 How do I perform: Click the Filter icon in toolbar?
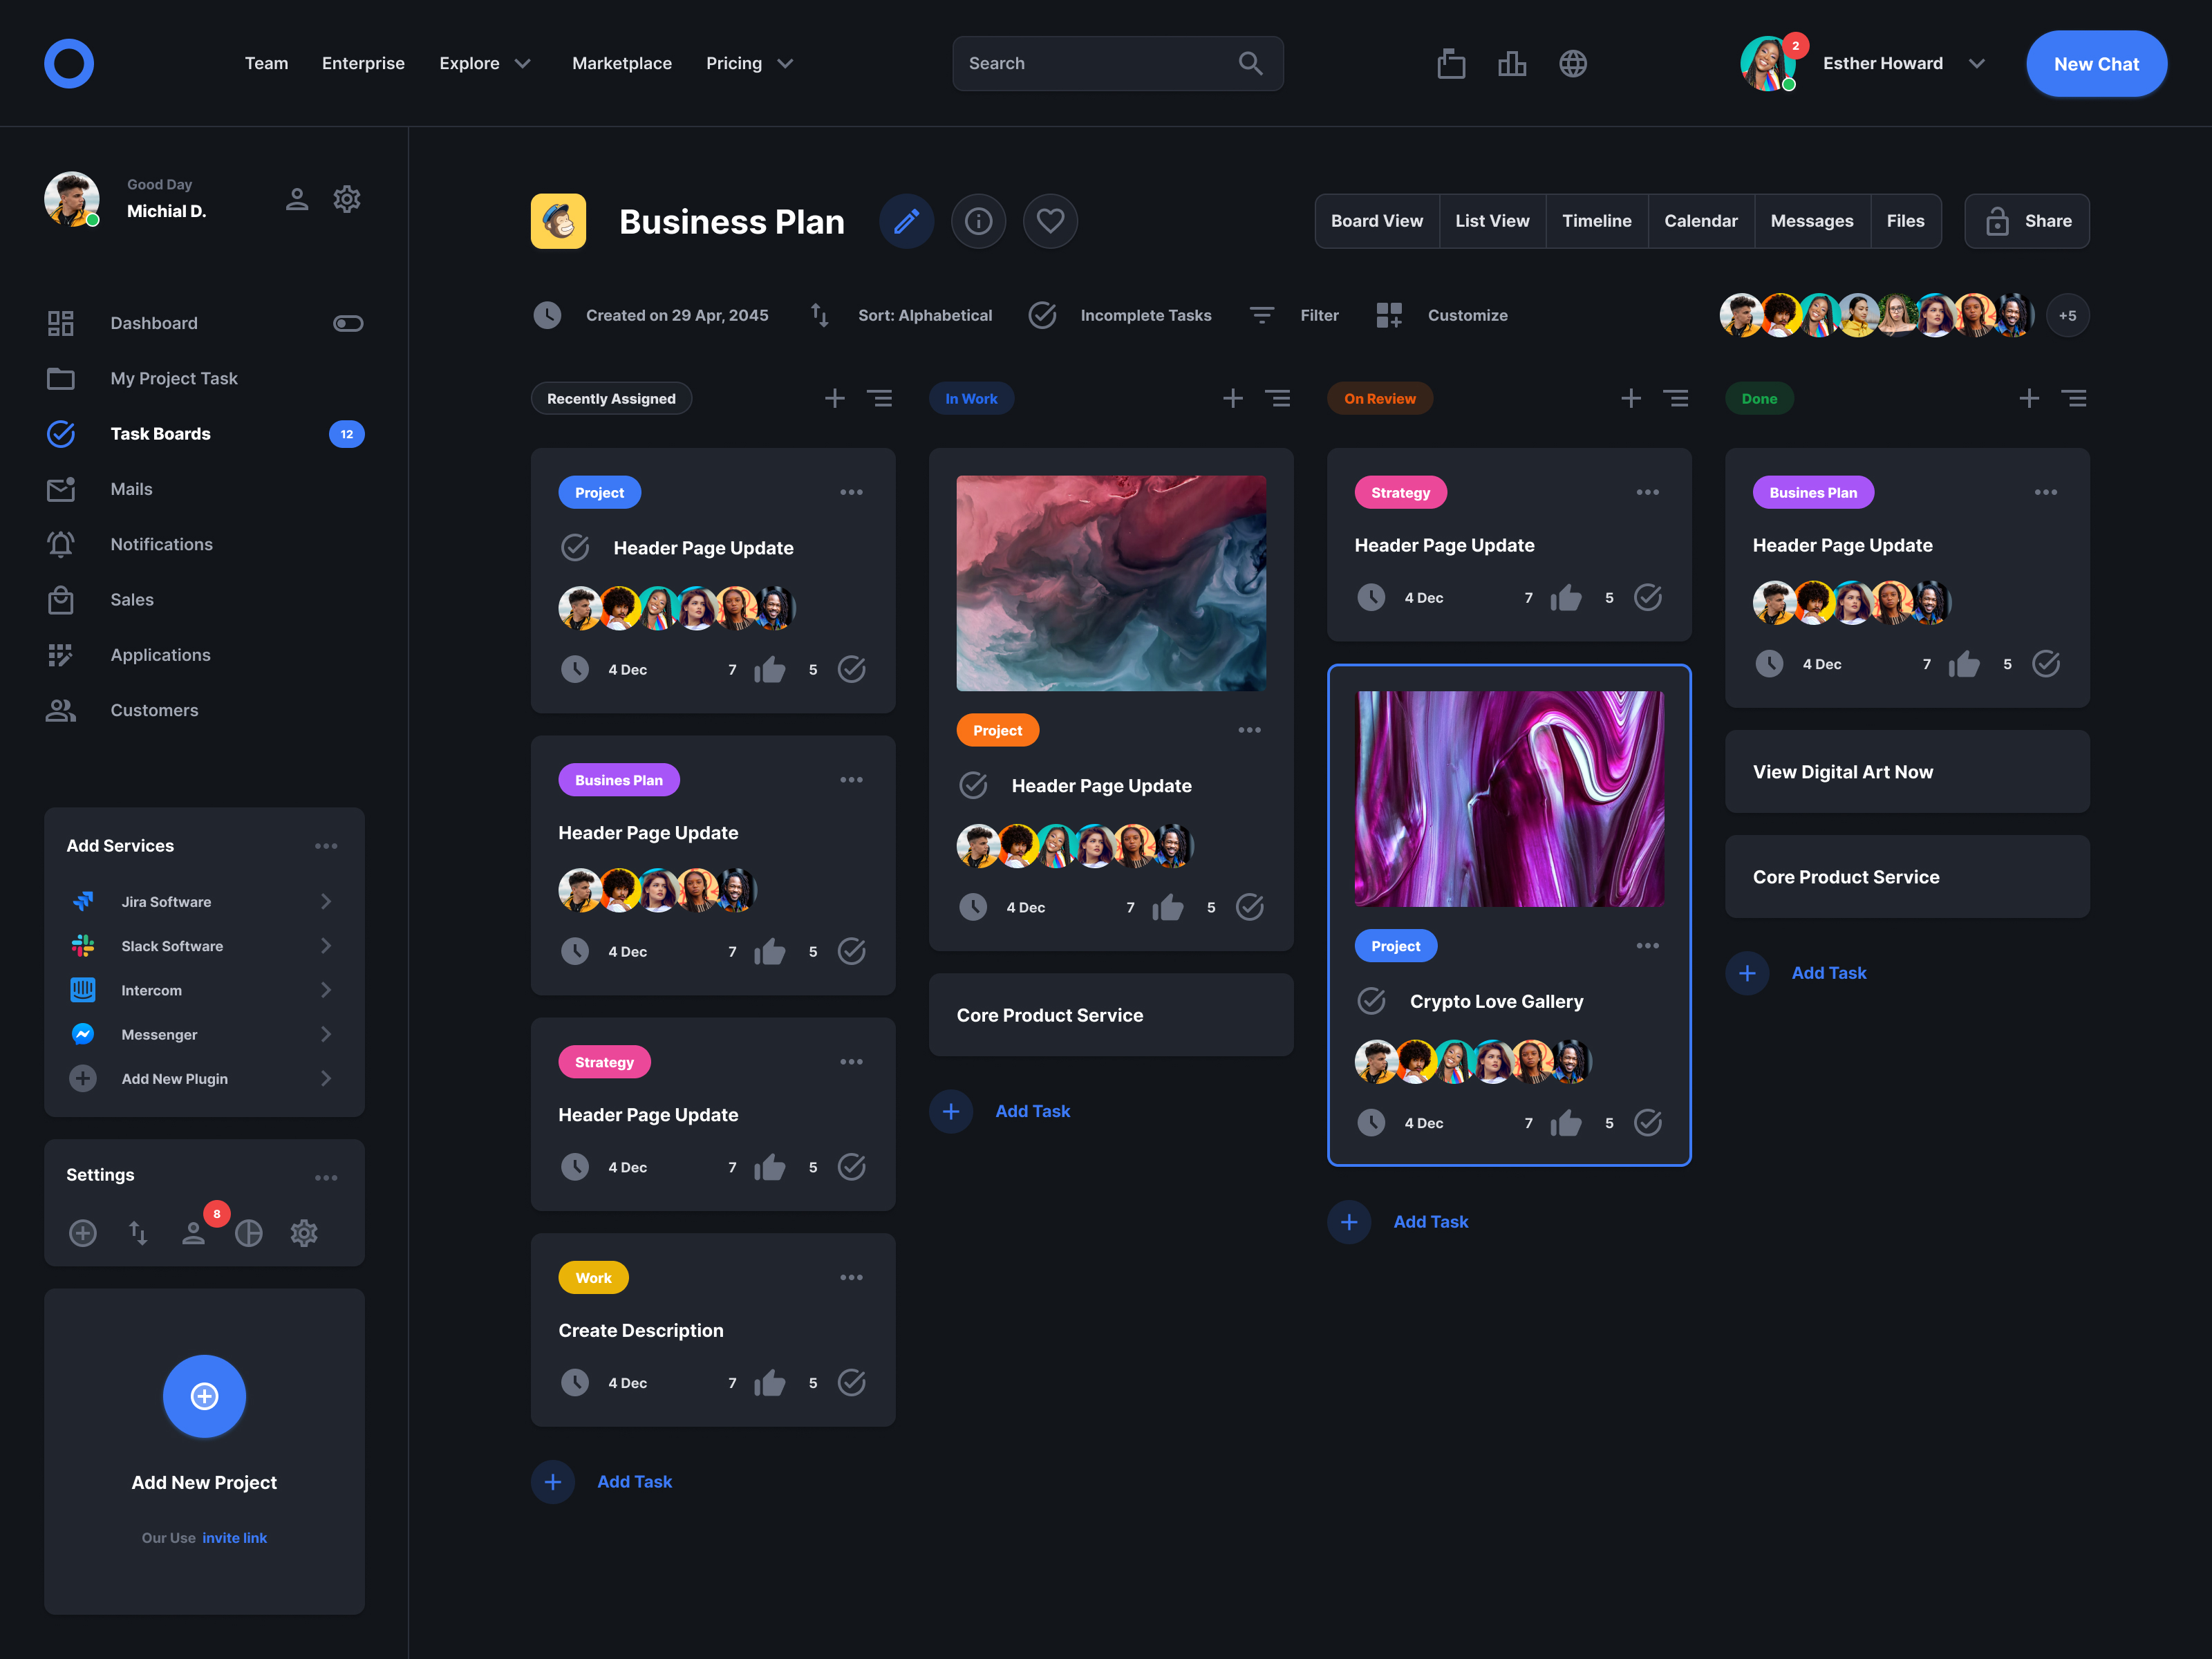(x=1262, y=315)
